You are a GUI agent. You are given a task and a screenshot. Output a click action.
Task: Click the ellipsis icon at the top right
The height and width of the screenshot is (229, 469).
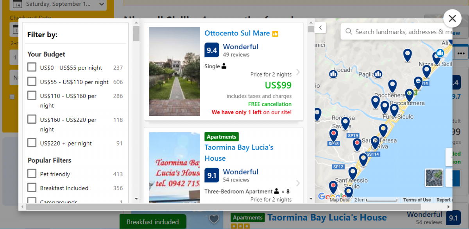click(x=460, y=53)
